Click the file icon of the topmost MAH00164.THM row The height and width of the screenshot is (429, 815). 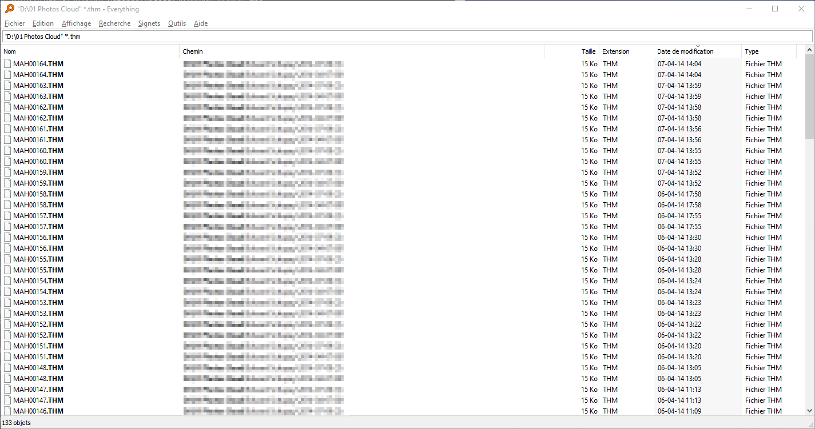tap(7, 64)
